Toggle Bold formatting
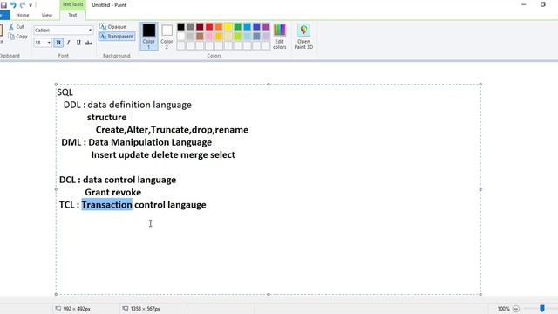Image resolution: width=558 pixels, height=314 pixels. pos(58,43)
